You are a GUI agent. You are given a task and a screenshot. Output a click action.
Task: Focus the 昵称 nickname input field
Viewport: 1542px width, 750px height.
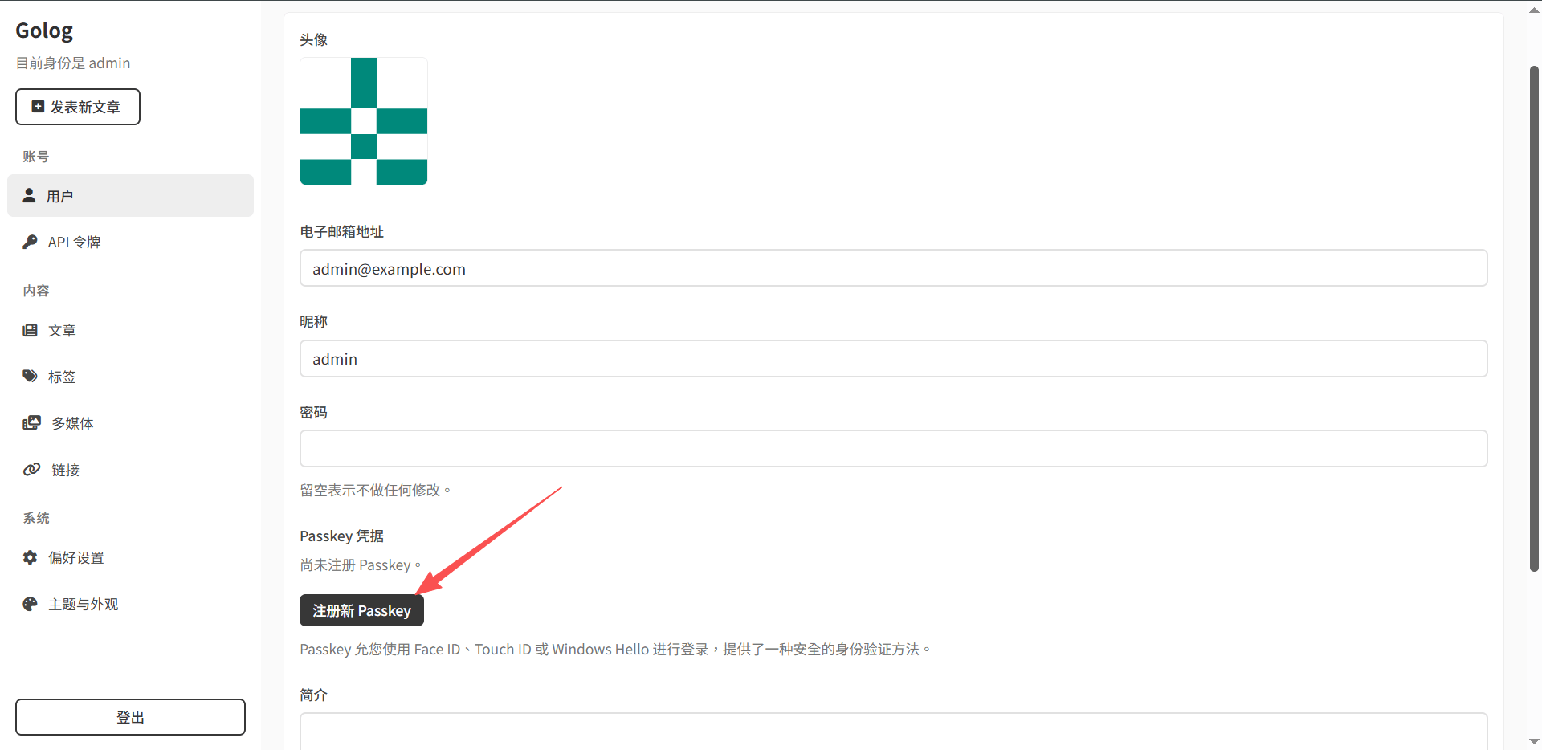point(893,358)
